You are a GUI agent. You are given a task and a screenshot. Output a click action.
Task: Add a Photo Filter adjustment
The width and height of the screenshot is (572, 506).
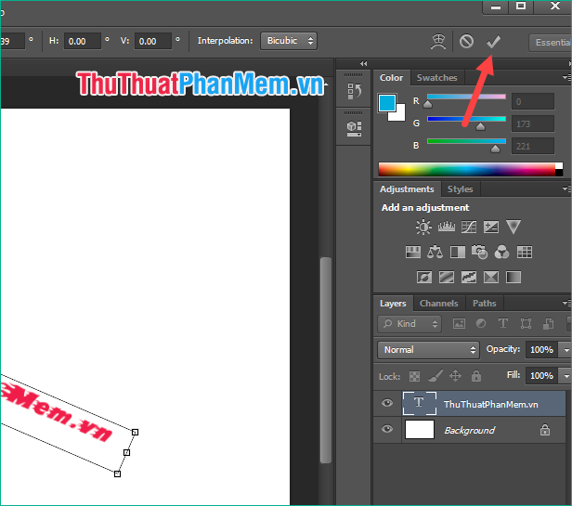tap(479, 253)
